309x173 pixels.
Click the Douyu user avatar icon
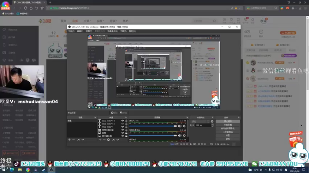(263, 21)
